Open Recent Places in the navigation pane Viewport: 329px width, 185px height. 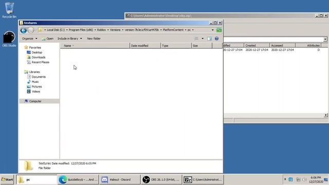40,62
